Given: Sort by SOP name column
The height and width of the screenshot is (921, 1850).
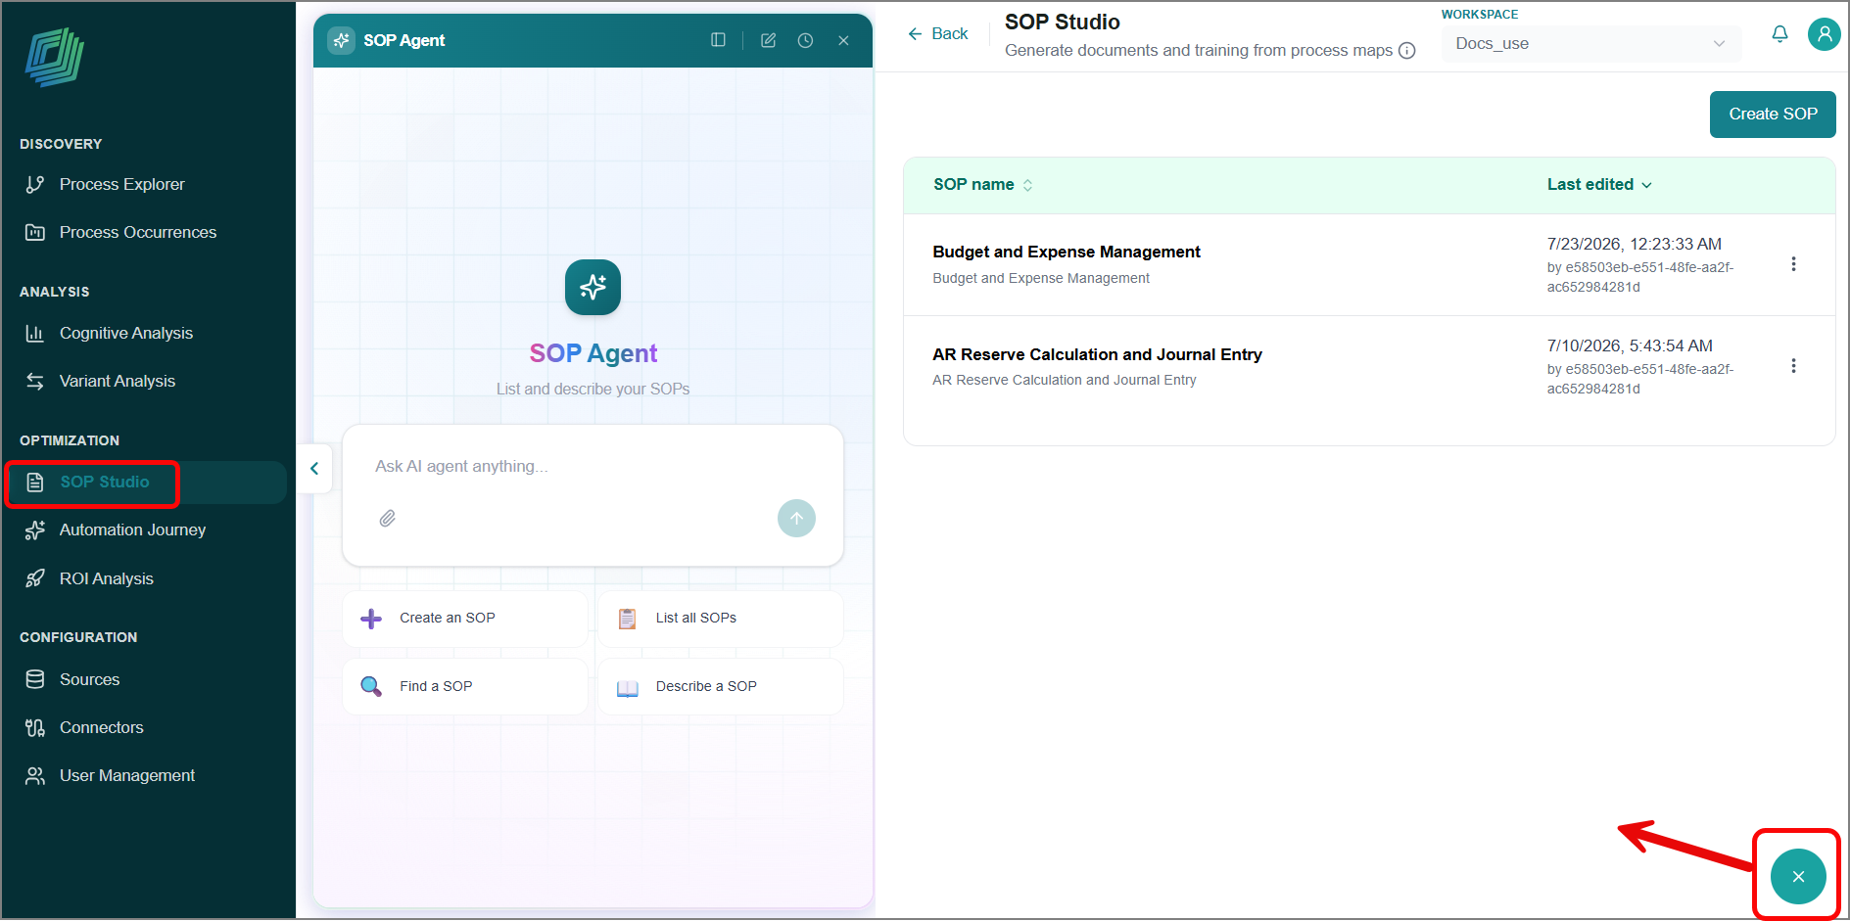Looking at the screenshot, I should (x=982, y=185).
